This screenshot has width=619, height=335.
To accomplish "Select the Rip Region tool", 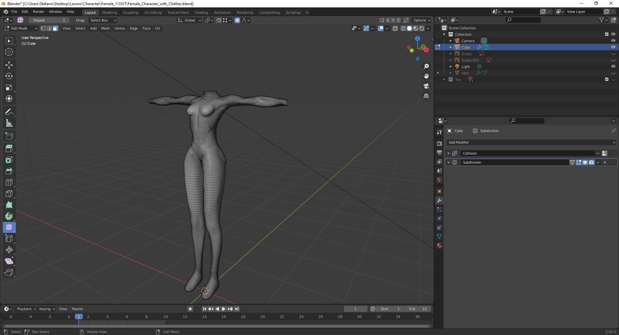I will click(9, 273).
